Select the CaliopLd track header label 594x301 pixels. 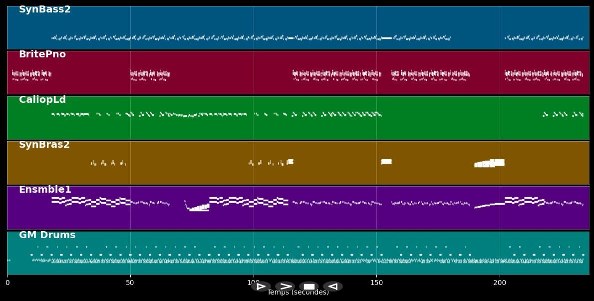[x=41, y=99]
